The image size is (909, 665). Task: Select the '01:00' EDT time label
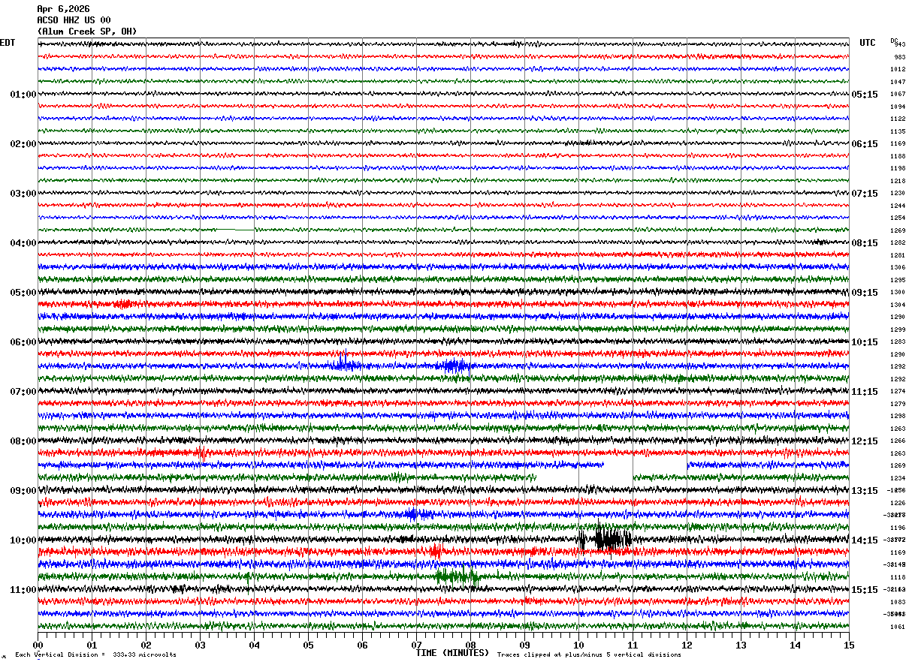click(23, 95)
